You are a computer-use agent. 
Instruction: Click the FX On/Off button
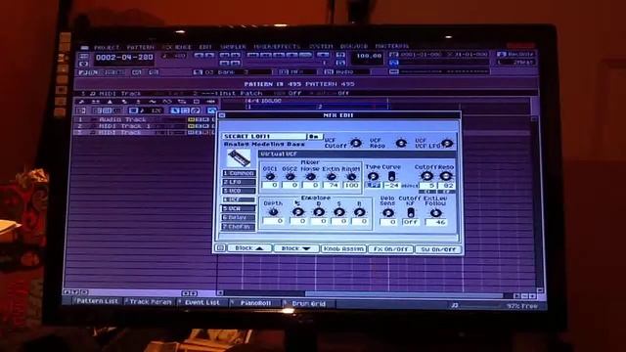click(390, 249)
